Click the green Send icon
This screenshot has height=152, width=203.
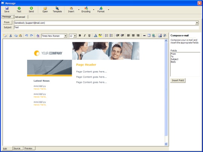coord(31,9)
